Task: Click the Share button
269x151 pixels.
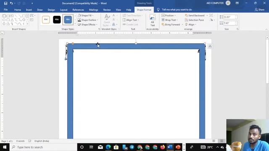Action: click(x=260, y=10)
